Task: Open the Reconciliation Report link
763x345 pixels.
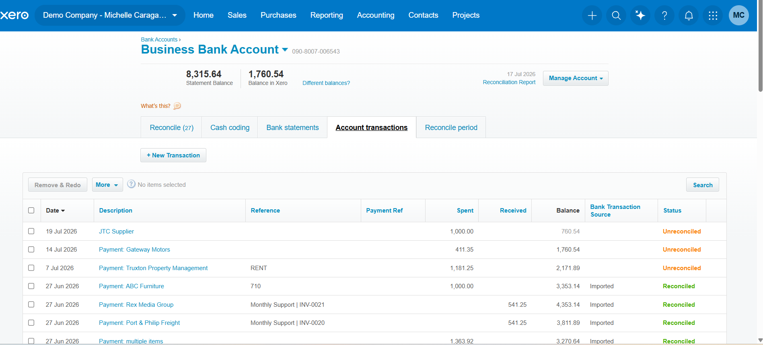Action: (509, 82)
